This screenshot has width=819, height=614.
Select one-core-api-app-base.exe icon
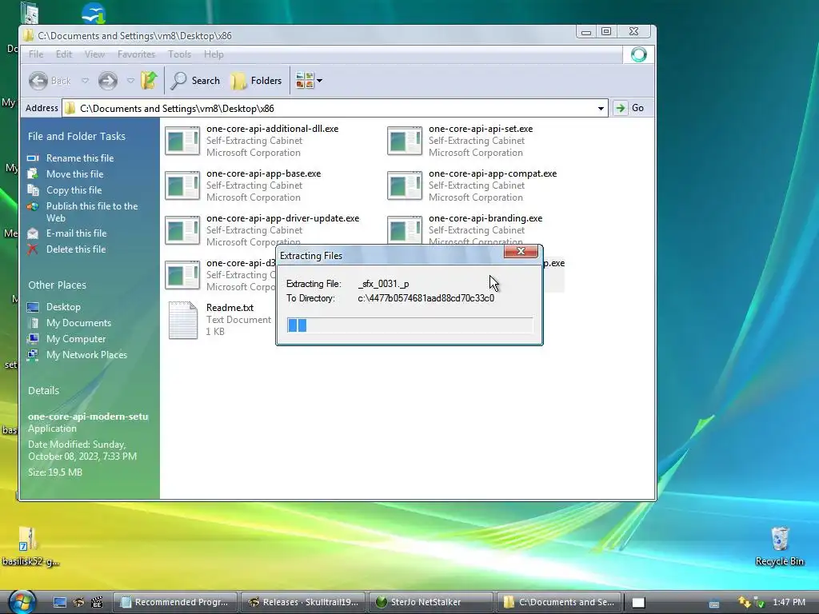click(182, 185)
